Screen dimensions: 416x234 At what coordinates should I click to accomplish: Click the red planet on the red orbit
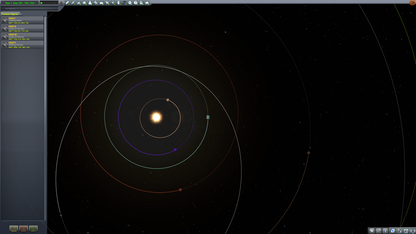click(180, 190)
